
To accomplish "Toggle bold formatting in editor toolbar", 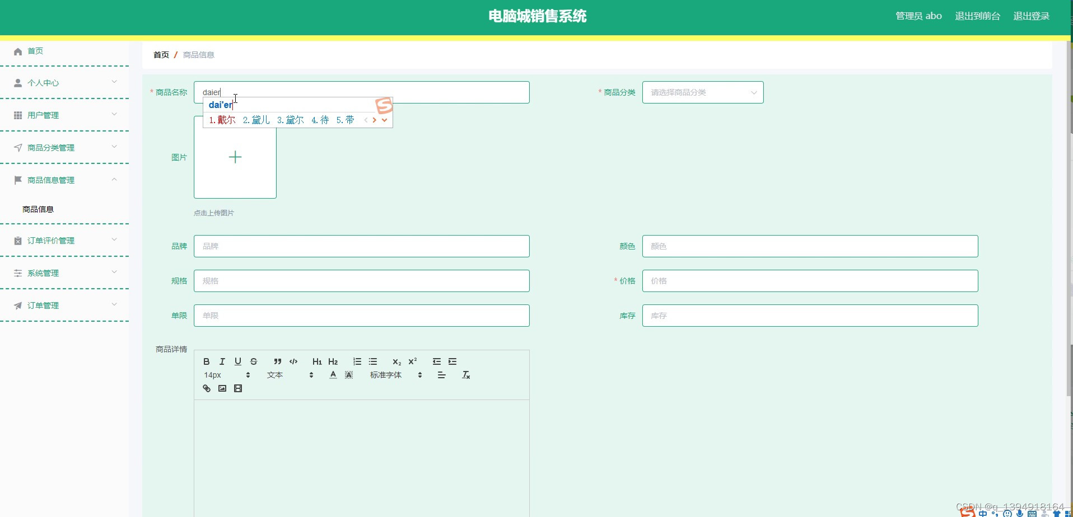I will 207,361.
